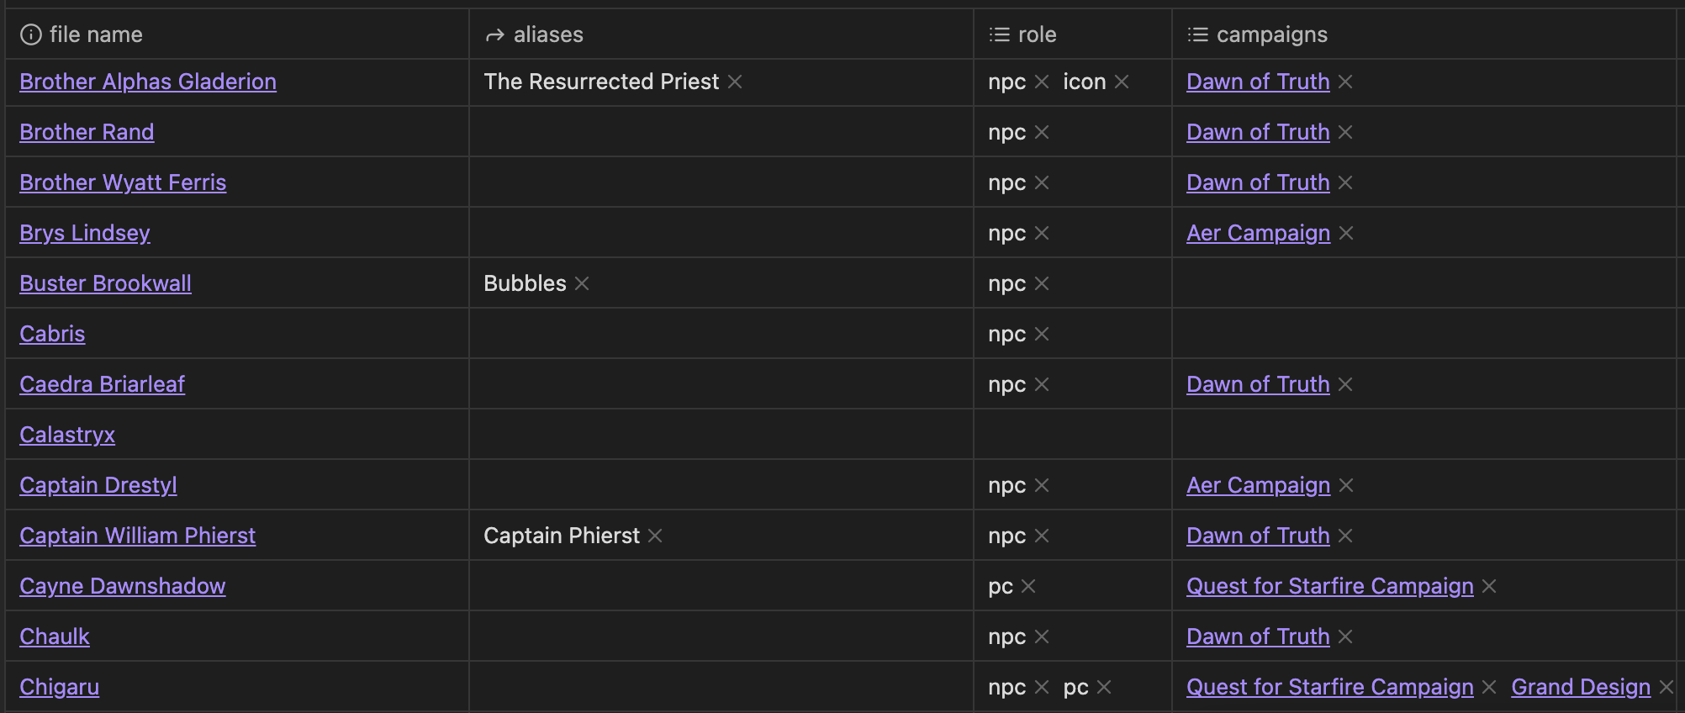The width and height of the screenshot is (1685, 713).
Task: Open the Brother Rand note
Action: click(x=87, y=132)
